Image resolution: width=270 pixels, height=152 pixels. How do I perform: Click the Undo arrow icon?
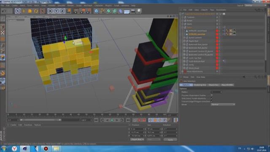click(4, 11)
